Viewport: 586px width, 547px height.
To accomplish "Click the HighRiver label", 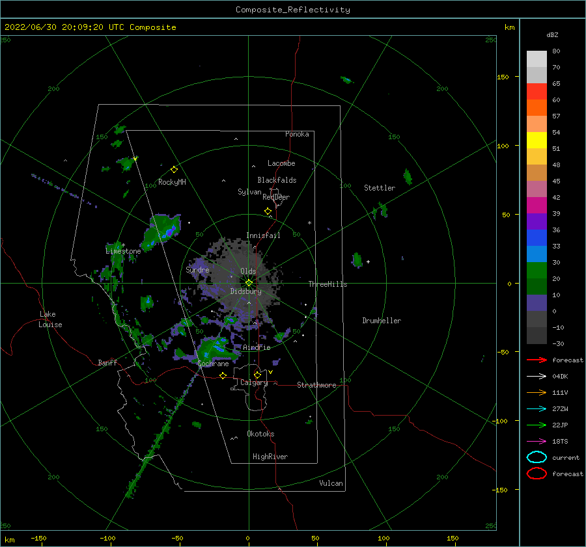I will point(270,457).
